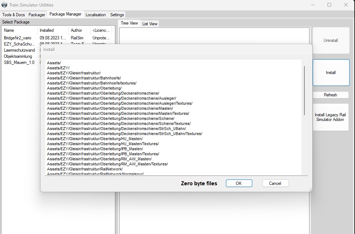Click the Deckenstromschiene/Schiene/ line
Screen dimensions: 355x234
pos(111,118)
